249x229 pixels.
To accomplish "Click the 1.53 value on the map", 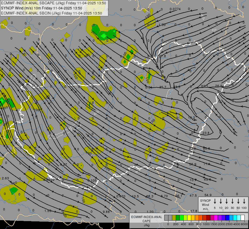I will [x=48, y=211].
